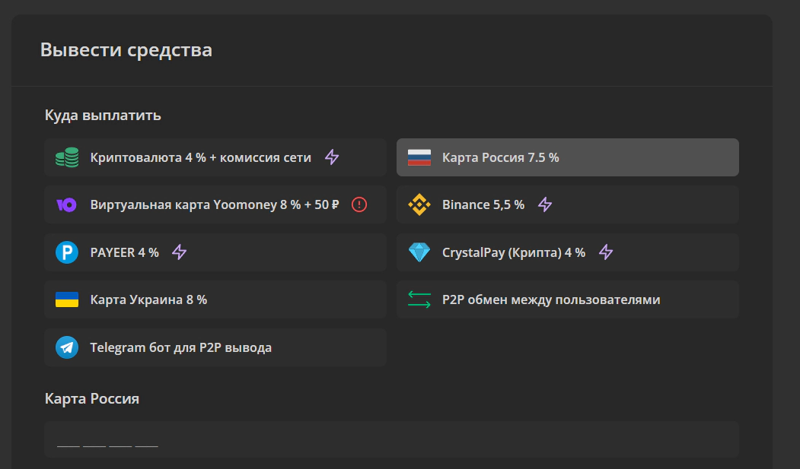Select Криптовалюта 4 % payout option

point(201,157)
